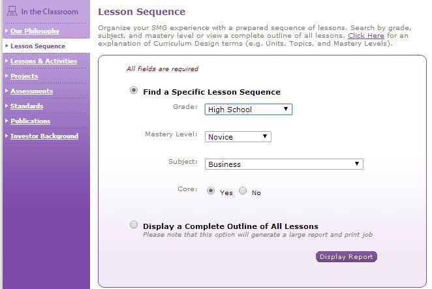Go to Lessons & Activities section
The image size is (432, 289).
pos(44,61)
